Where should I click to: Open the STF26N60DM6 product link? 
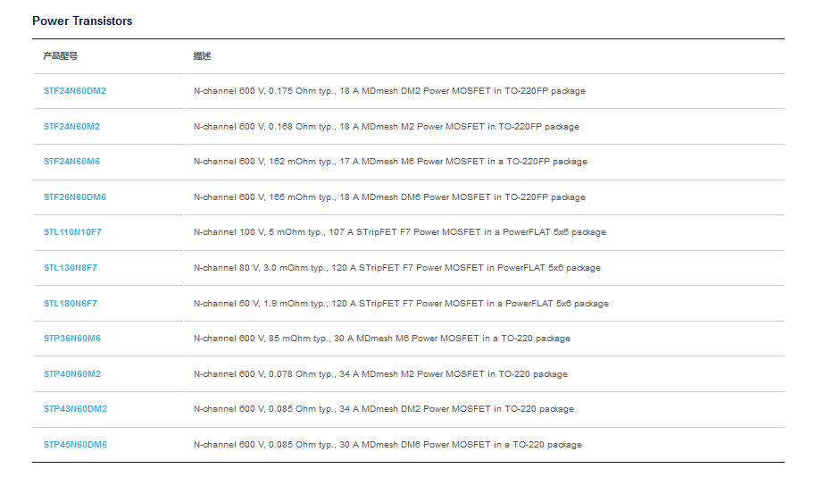click(x=75, y=197)
